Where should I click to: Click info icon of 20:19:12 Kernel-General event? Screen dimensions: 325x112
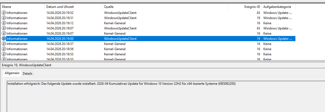pos(4,23)
